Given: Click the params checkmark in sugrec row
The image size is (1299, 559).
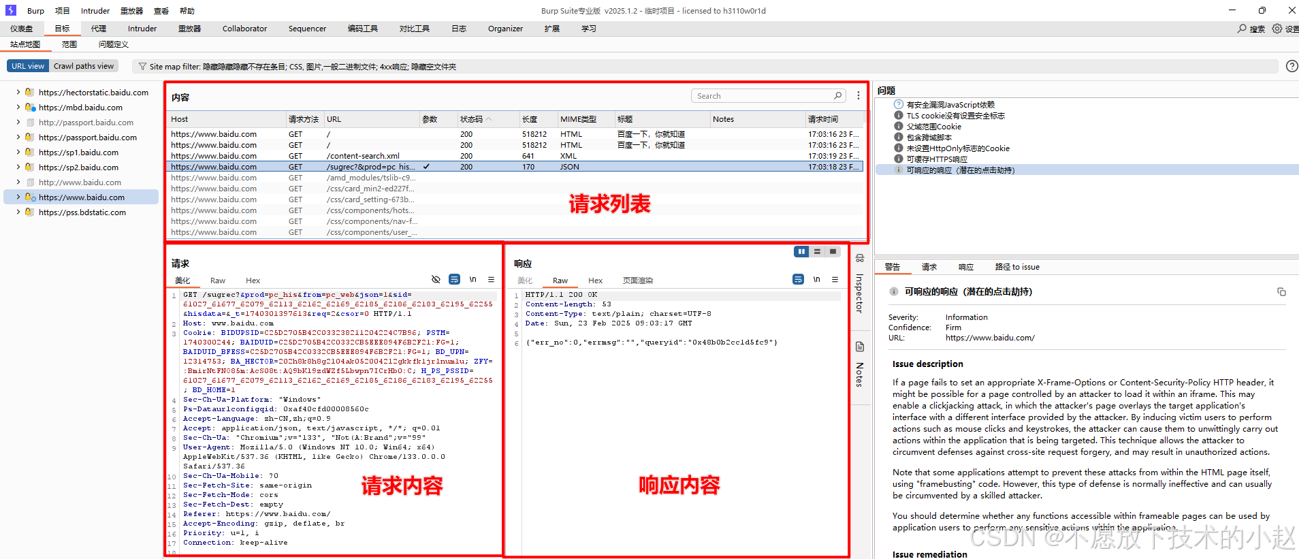Looking at the screenshot, I should point(426,166).
